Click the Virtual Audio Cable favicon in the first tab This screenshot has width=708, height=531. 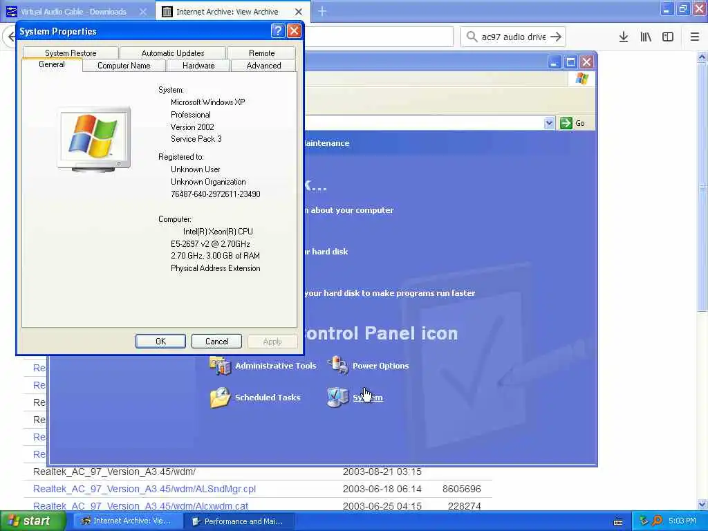(11, 12)
